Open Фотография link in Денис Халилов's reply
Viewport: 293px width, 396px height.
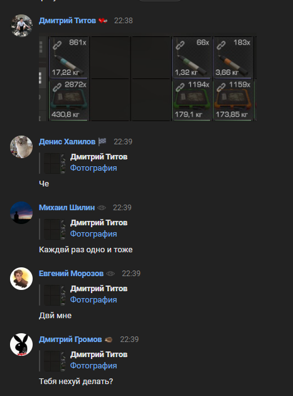[93, 168]
